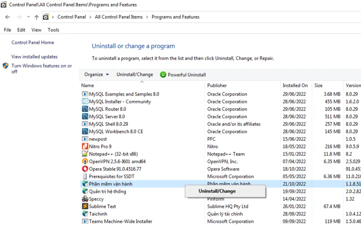Select the Sublime Text program row
Screen dimensions: 361x225
pyautogui.click(x=220, y=207)
